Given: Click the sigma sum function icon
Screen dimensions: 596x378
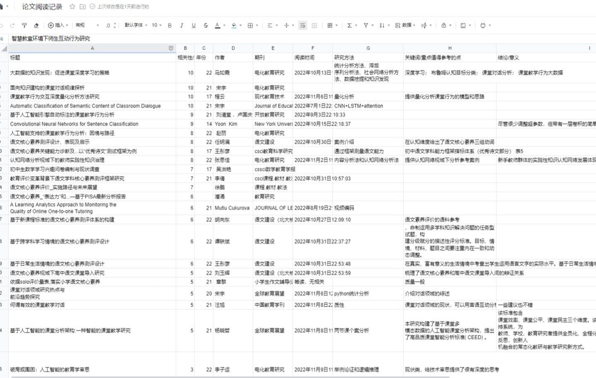Looking at the screenshot, I should (349, 25).
